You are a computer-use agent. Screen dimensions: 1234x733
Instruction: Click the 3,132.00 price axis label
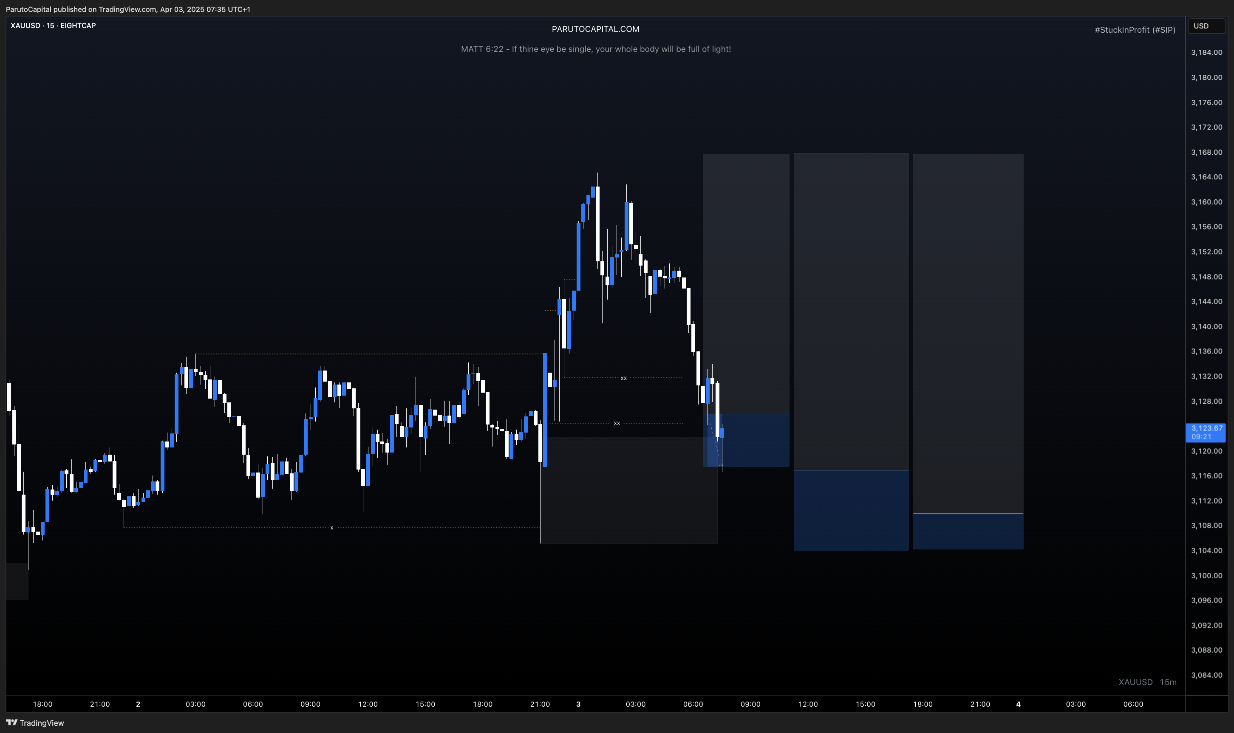coord(1206,376)
